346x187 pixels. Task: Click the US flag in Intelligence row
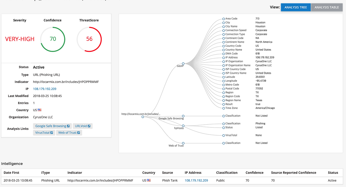coord(149,181)
